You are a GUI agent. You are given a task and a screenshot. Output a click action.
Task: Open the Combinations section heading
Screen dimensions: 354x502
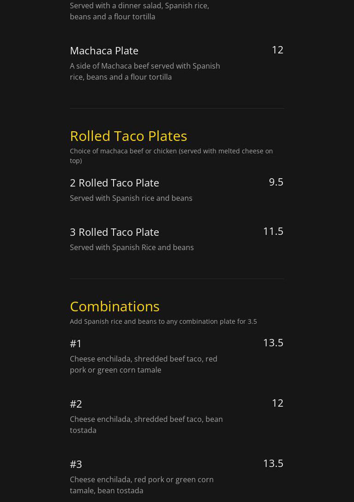point(114,306)
